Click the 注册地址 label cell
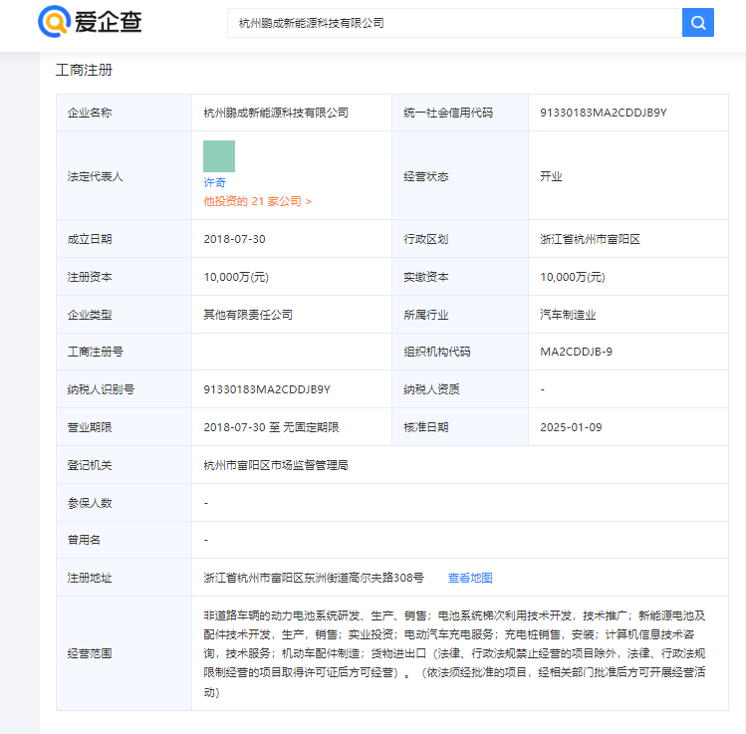This screenshot has width=746, height=734. pos(124,578)
